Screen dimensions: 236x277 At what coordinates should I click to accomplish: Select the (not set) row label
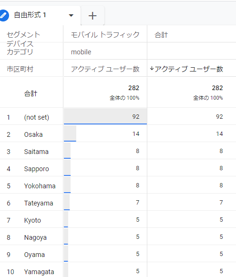[x=37, y=117]
